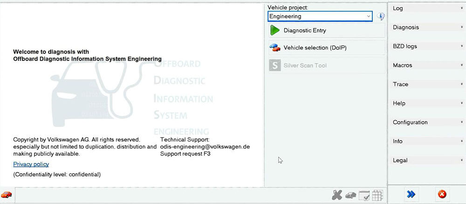Open Vehicle selection (DoIP)

327,48
